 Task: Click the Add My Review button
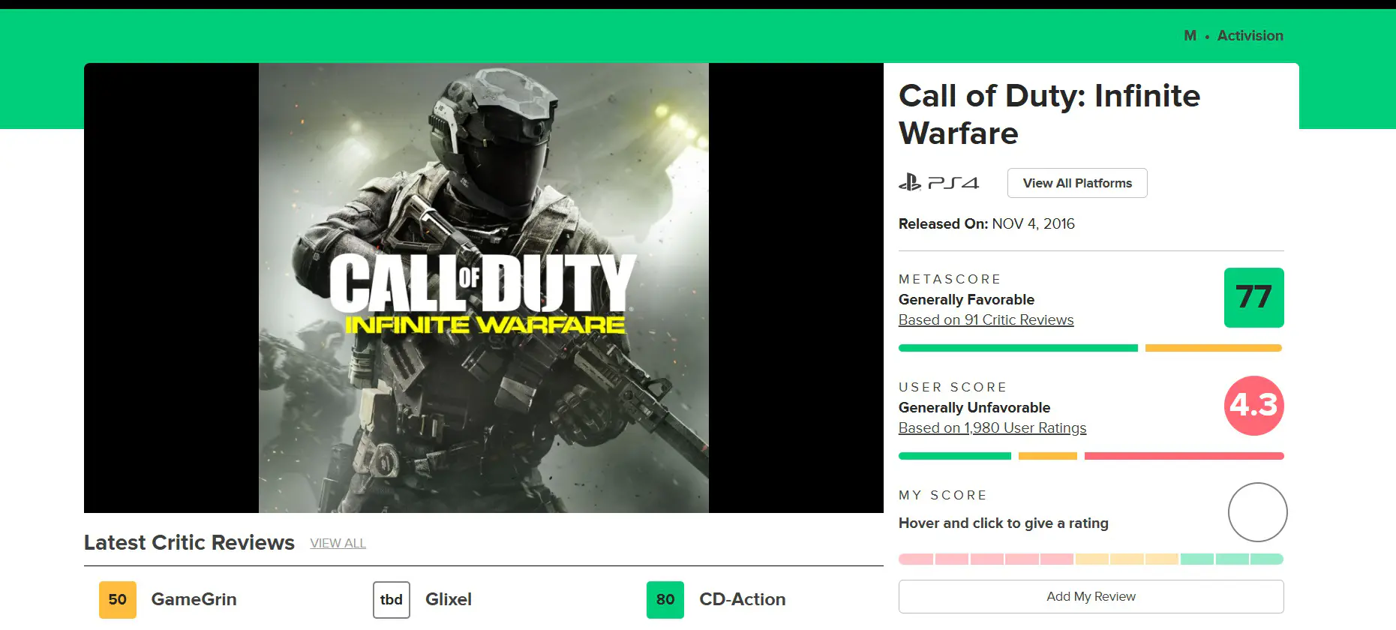[x=1091, y=596]
